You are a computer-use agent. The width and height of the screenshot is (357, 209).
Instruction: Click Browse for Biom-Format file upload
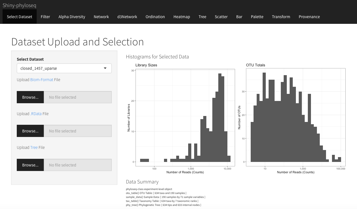[30, 97]
